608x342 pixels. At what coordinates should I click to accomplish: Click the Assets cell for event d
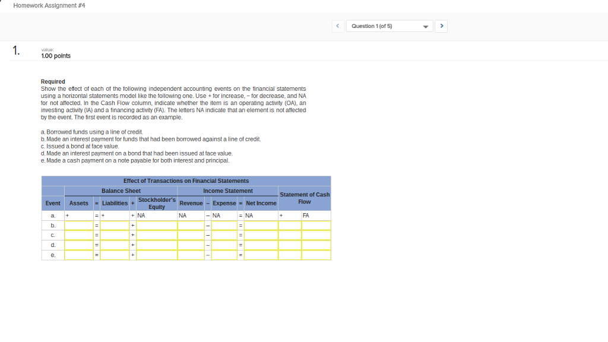pos(79,245)
